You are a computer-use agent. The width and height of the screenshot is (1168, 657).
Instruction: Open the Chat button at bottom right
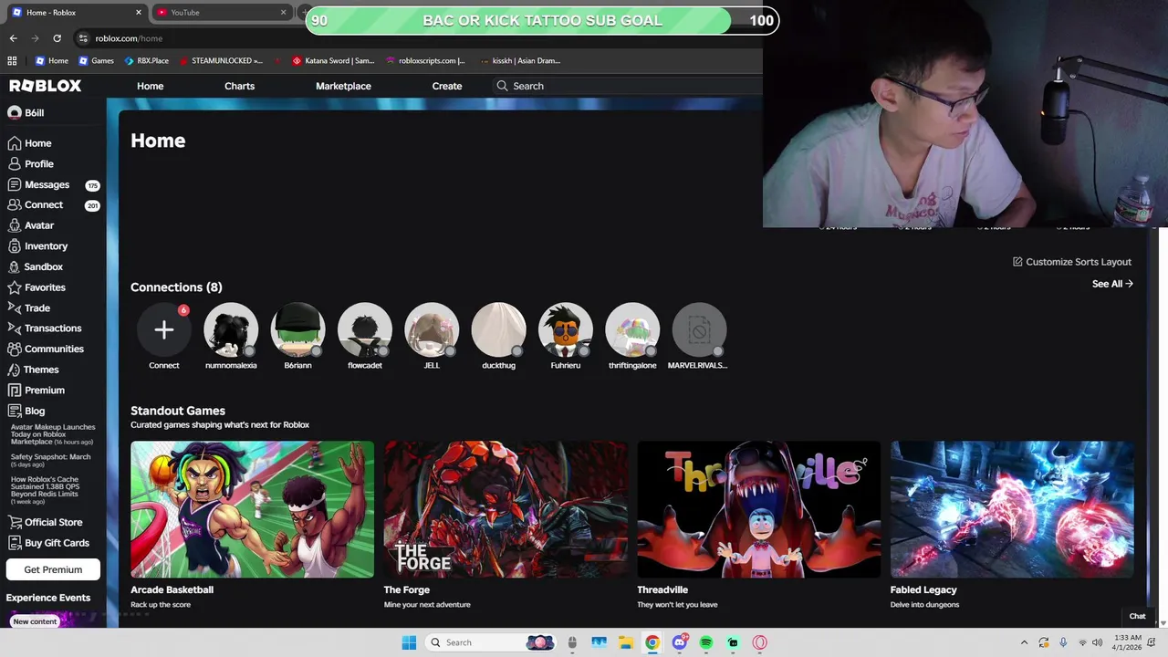click(x=1137, y=616)
